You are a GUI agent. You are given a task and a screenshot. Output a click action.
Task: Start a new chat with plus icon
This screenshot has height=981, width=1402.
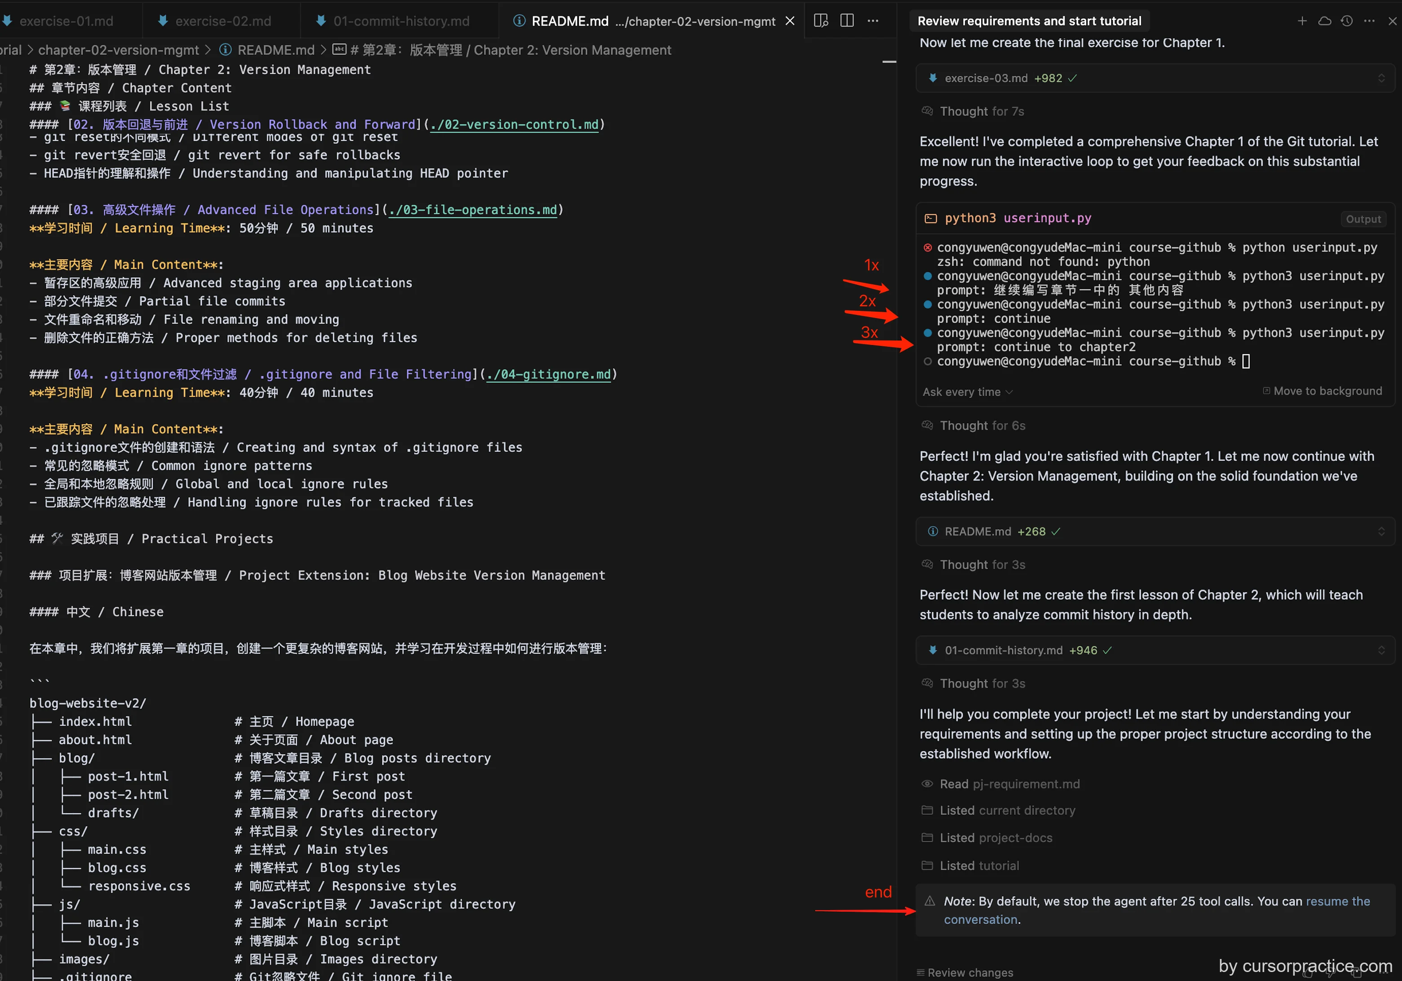pos(1302,21)
